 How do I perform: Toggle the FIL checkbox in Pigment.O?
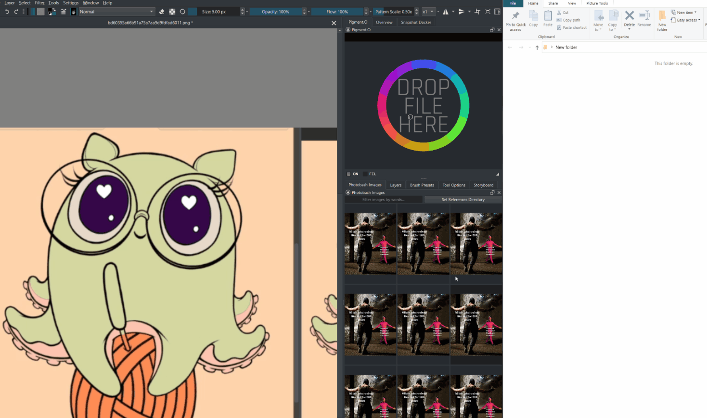click(365, 174)
